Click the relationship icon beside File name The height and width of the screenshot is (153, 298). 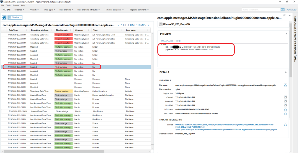[285, 85]
